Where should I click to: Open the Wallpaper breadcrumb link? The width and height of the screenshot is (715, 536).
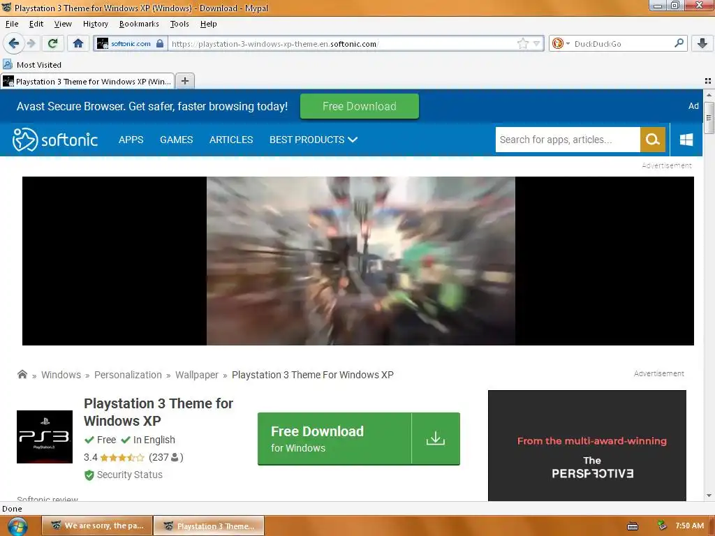pos(196,375)
